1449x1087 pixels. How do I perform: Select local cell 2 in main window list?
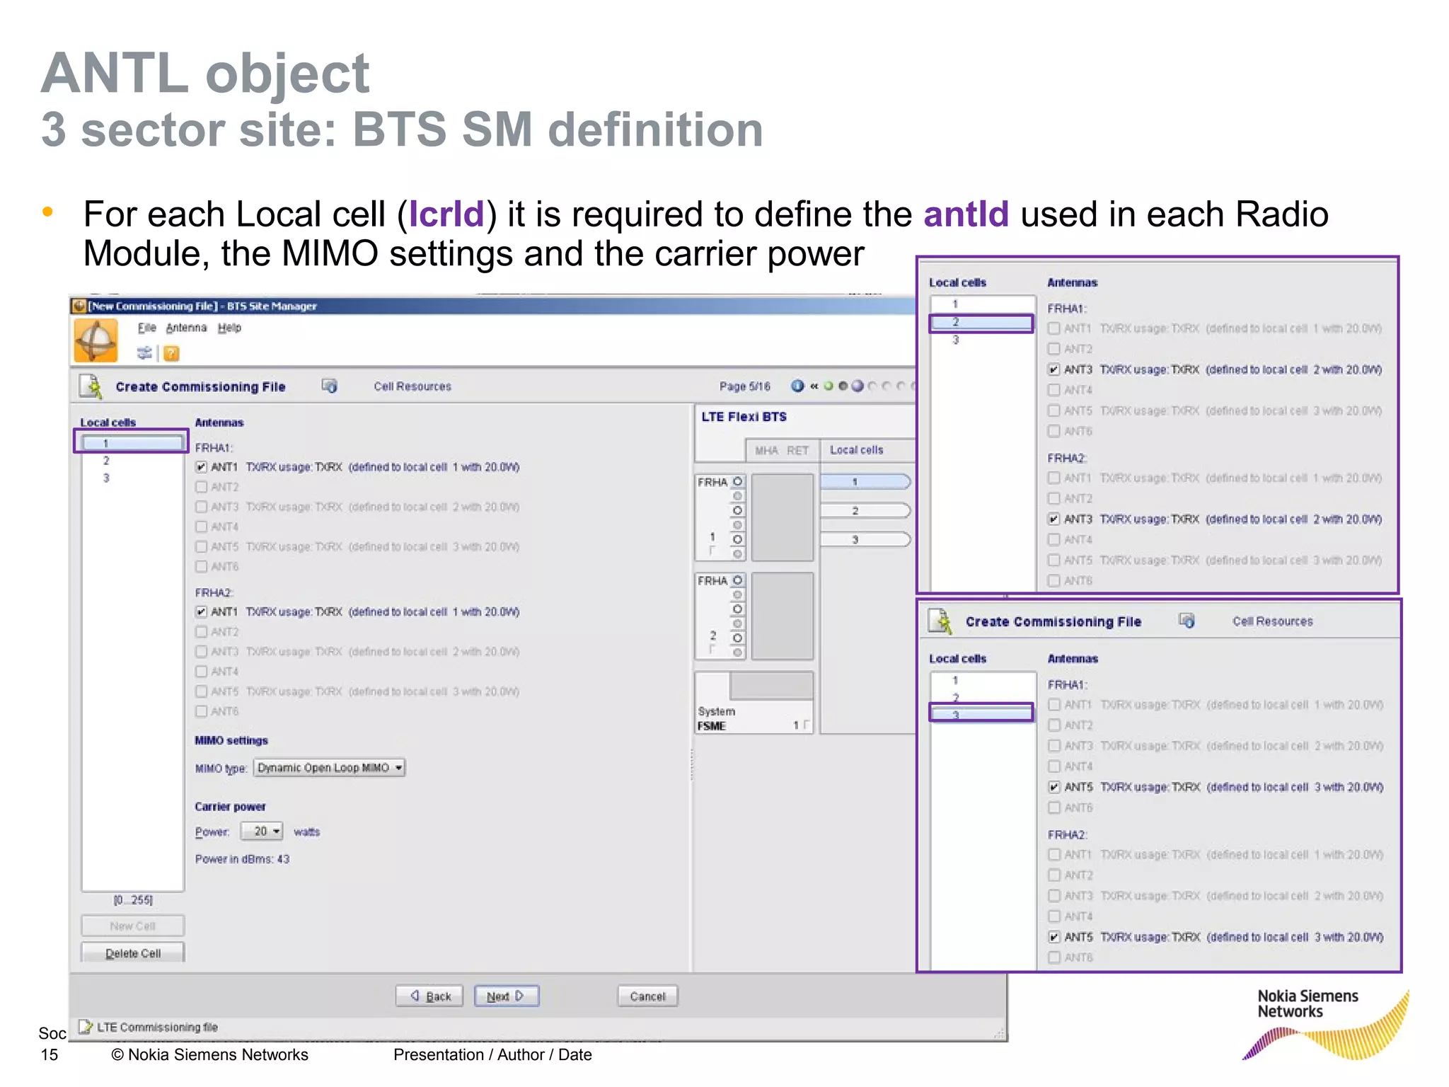[132, 461]
